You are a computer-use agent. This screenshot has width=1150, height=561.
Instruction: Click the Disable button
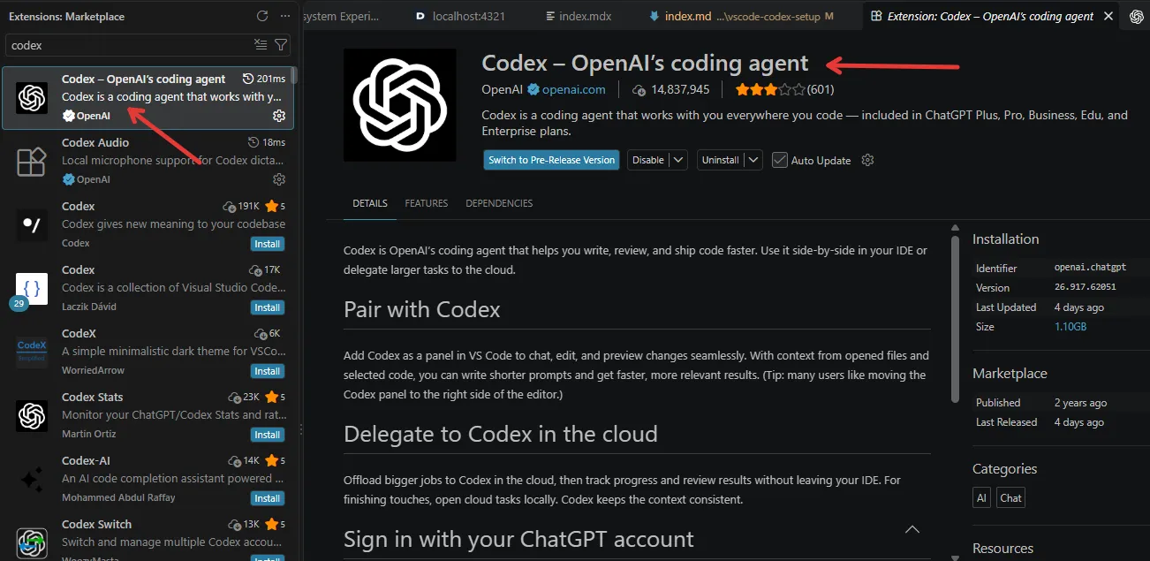pos(648,160)
